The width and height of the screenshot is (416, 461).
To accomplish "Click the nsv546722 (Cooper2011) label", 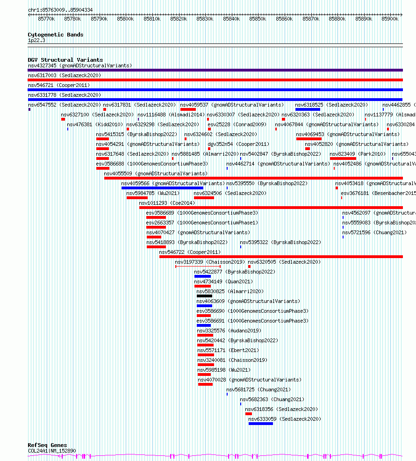I will point(190,252).
